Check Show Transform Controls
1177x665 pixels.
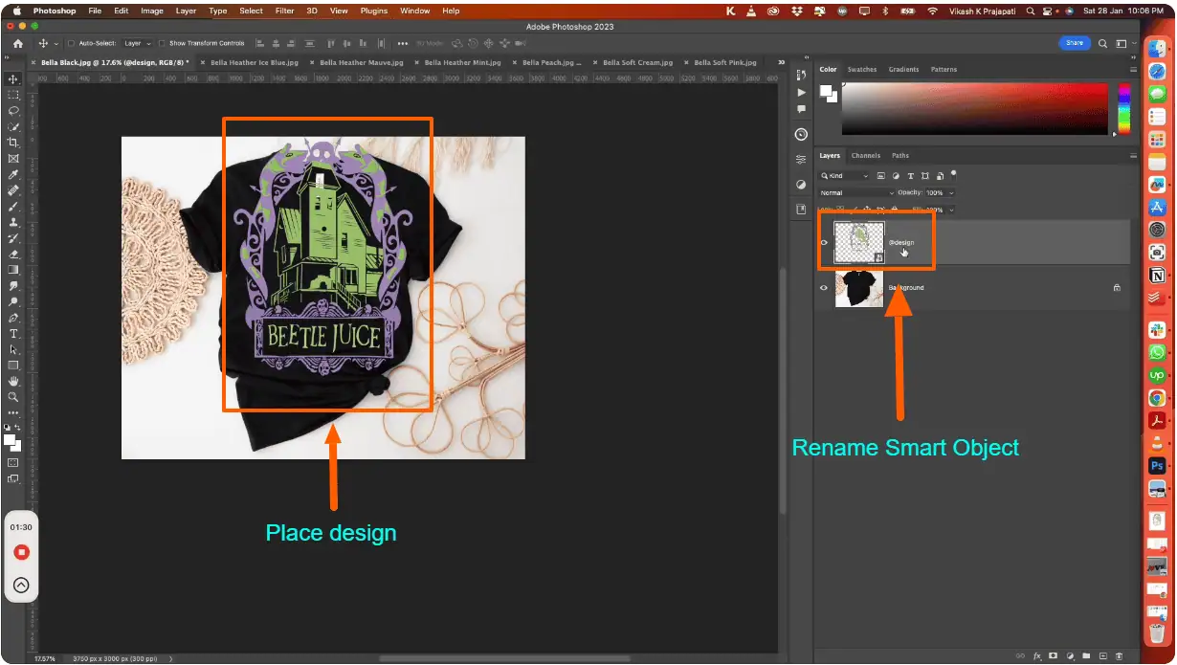click(163, 44)
